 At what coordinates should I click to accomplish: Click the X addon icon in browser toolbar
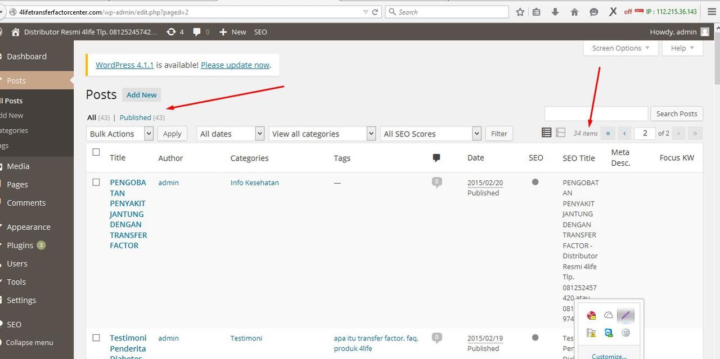tap(613, 12)
